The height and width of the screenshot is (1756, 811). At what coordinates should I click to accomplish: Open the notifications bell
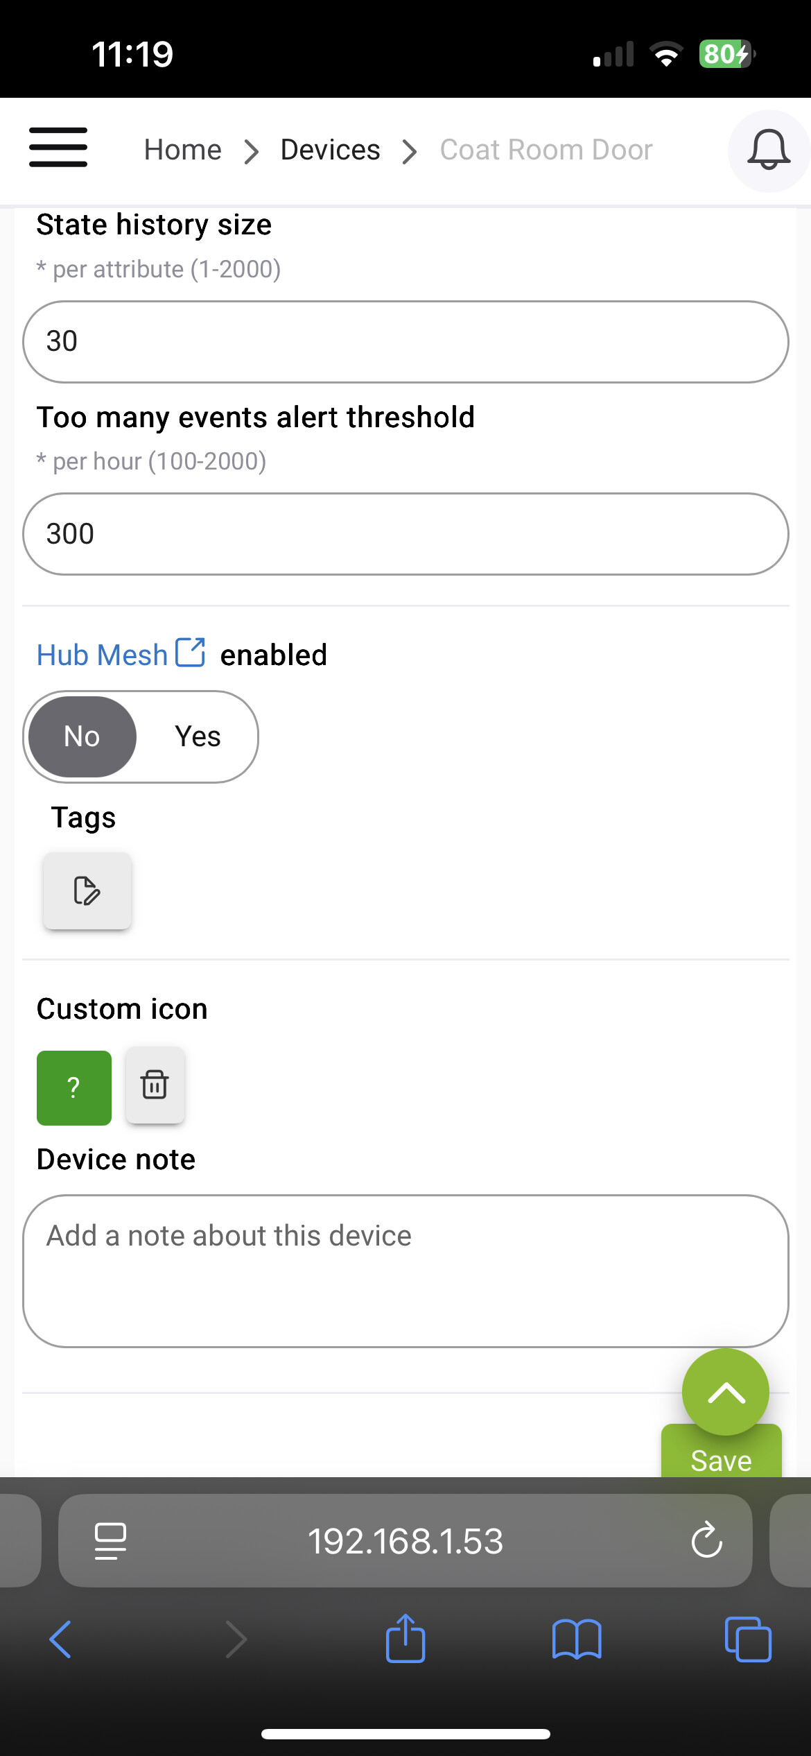[x=768, y=150]
